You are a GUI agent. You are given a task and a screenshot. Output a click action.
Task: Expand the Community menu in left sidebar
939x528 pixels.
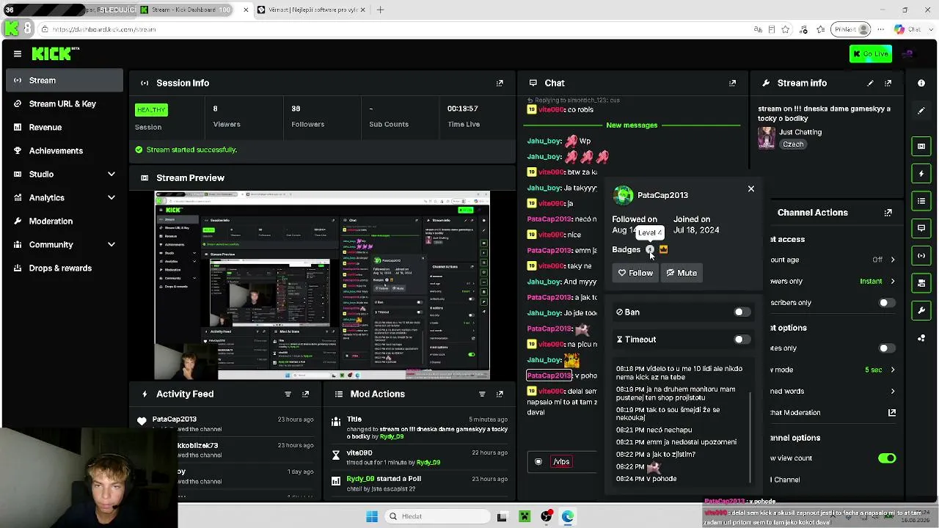point(111,244)
